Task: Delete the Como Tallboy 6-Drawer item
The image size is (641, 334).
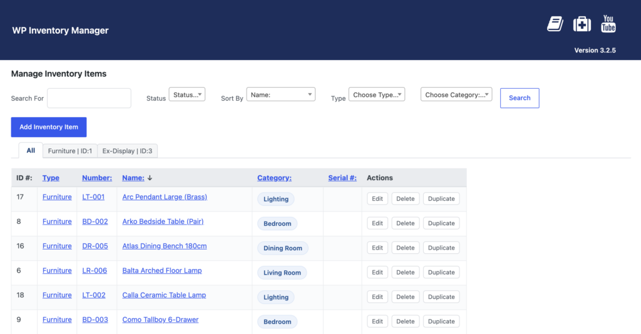Action: point(406,321)
